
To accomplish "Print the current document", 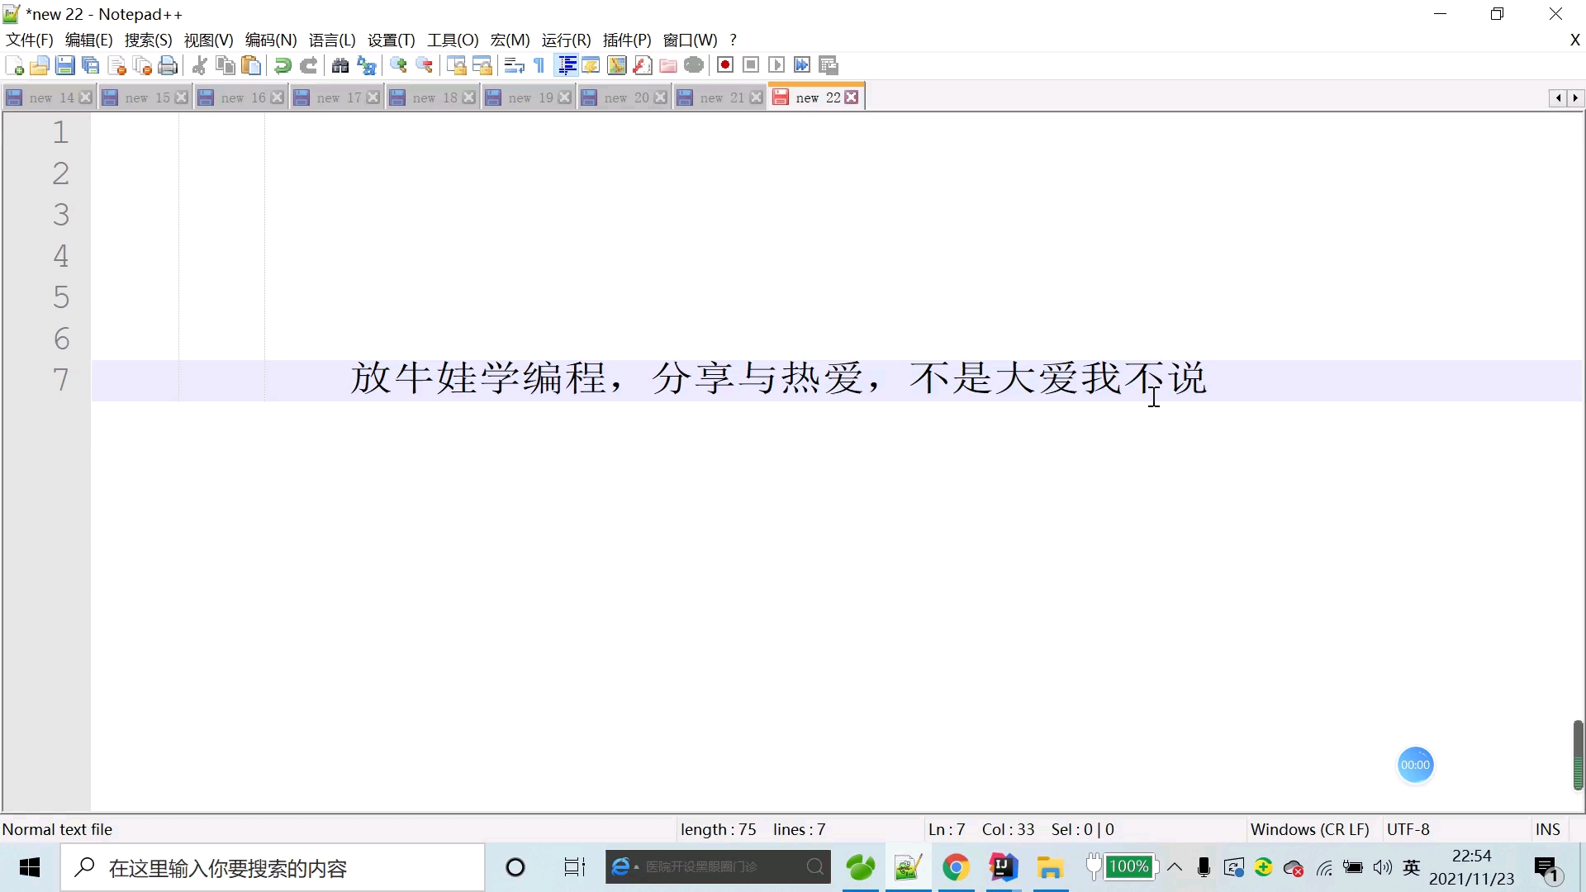I will coord(168,65).
